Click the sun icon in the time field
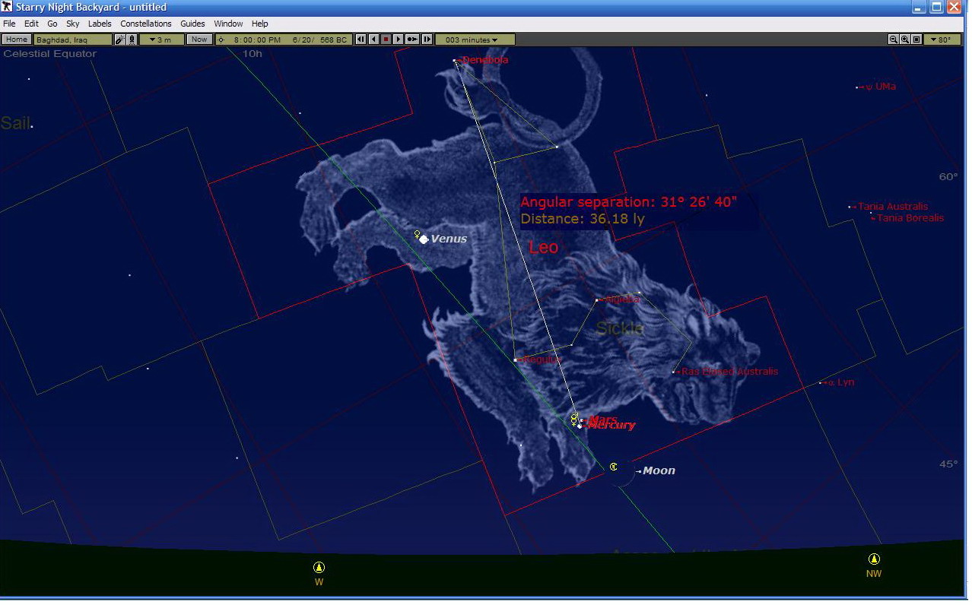Viewport: 972px width, 605px height. click(221, 40)
